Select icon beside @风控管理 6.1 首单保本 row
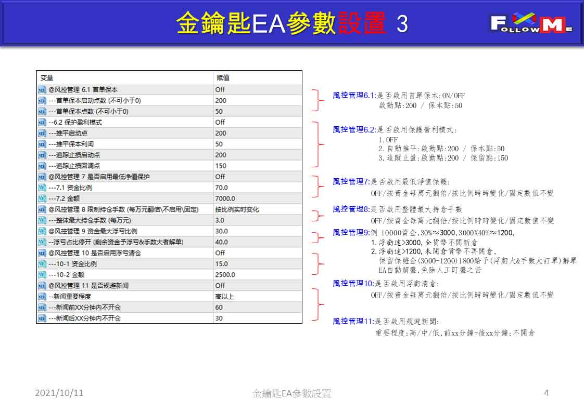The image size is (584, 412). click(42, 89)
